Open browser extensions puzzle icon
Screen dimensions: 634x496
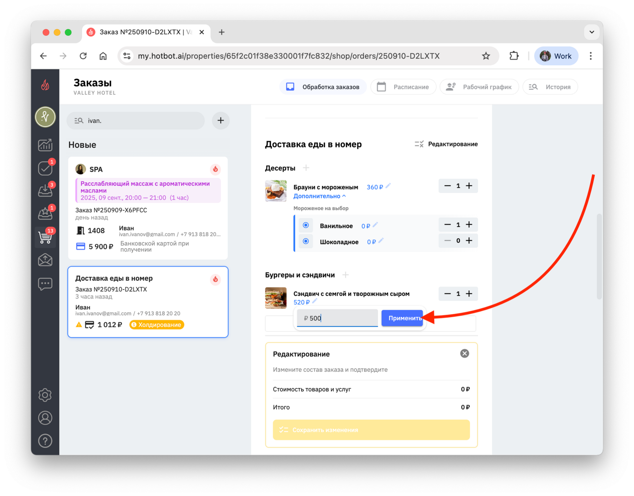click(x=514, y=56)
